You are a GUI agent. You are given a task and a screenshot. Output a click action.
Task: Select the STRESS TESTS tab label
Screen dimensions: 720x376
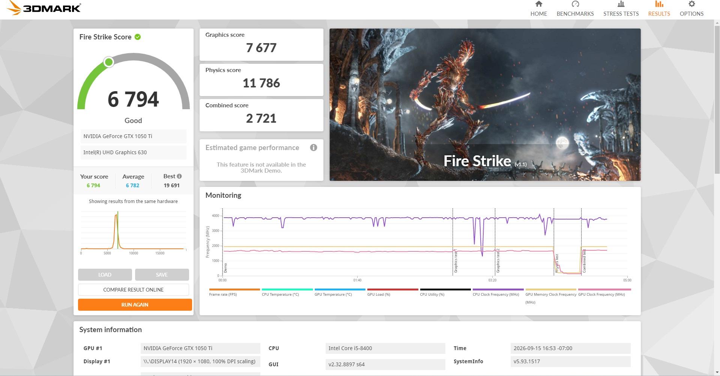tap(621, 14)
